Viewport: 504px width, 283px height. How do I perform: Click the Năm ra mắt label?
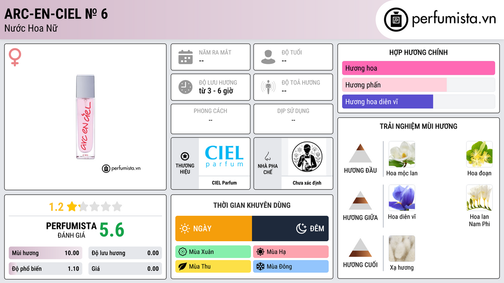click(x=215, y=52)
